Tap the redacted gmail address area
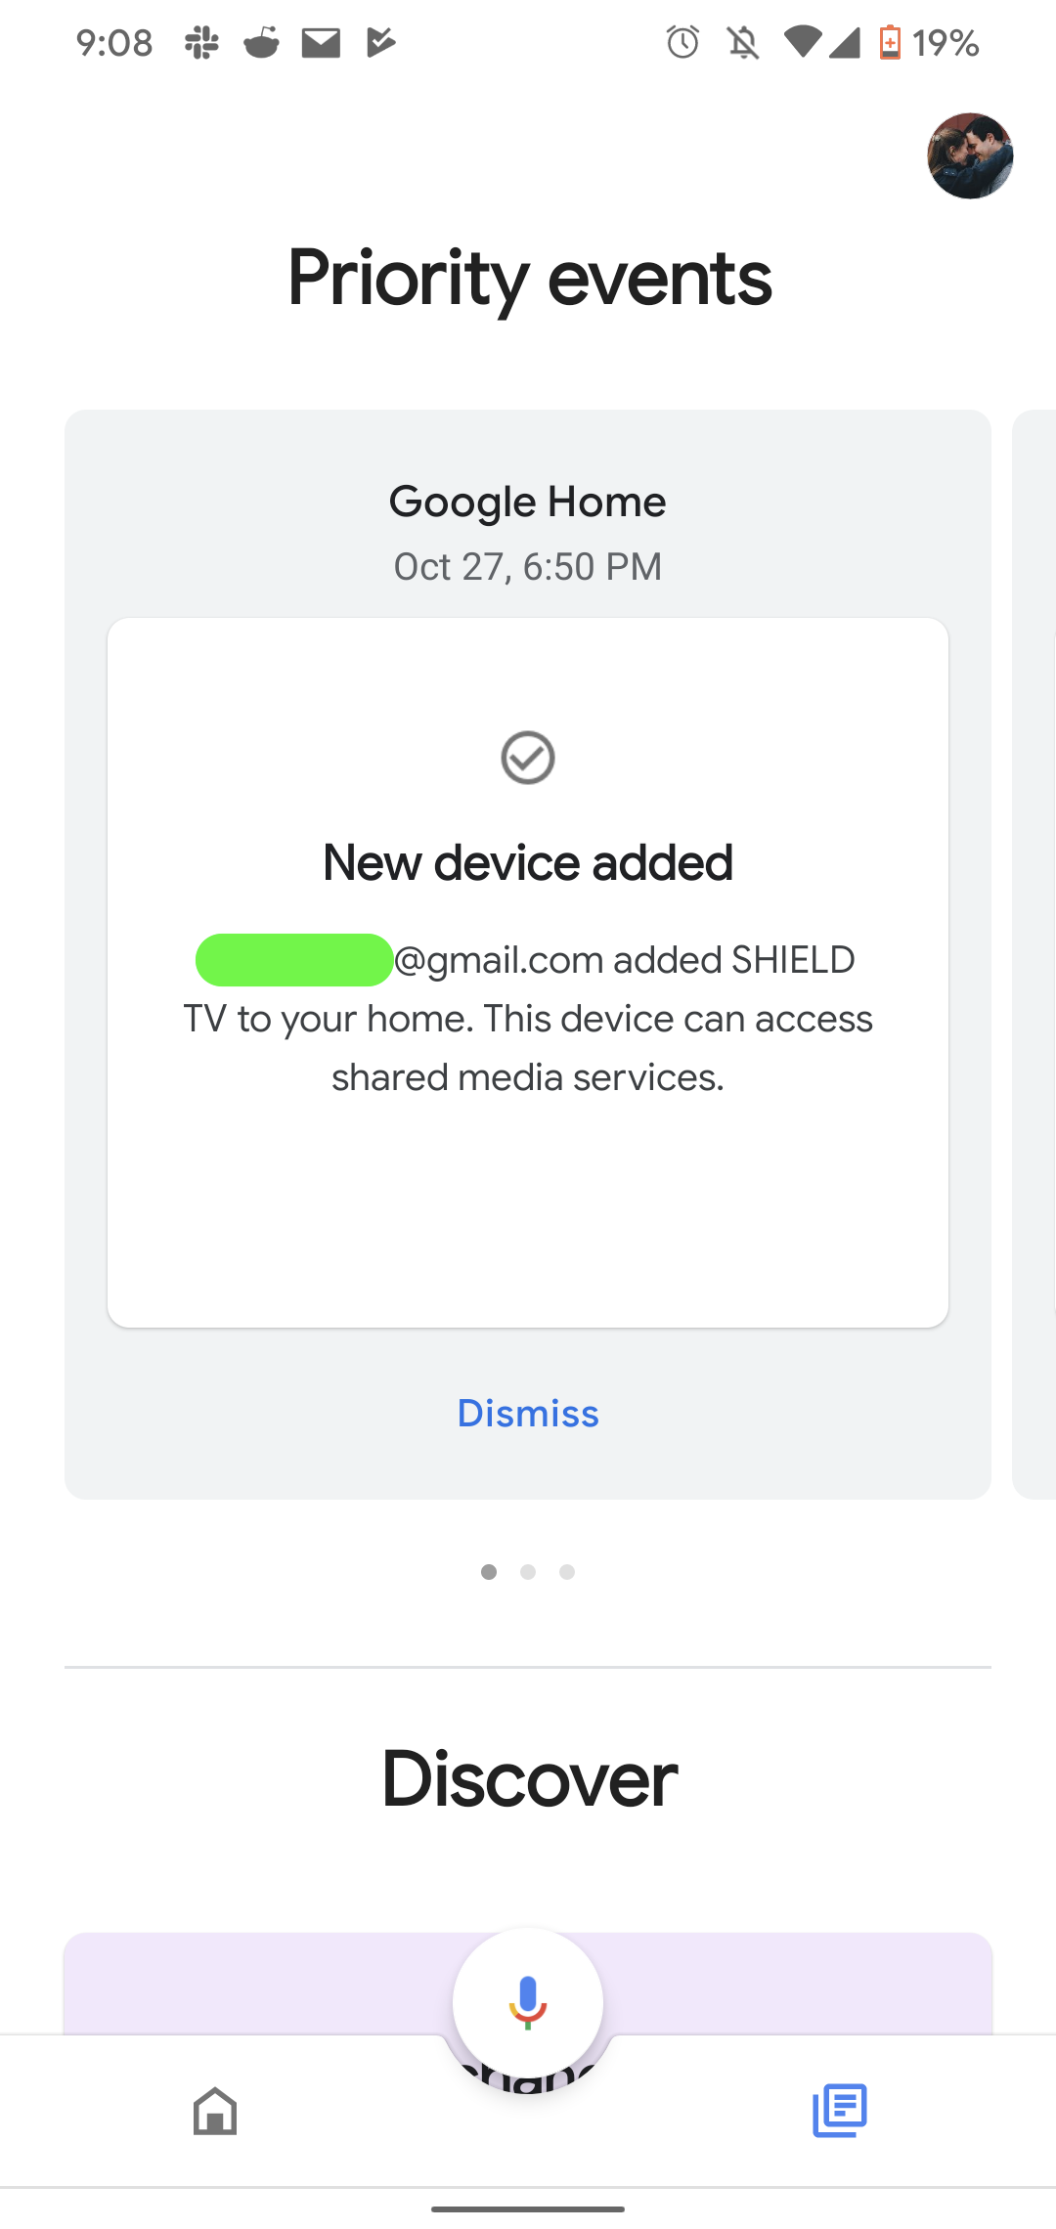 click(293, 959)
